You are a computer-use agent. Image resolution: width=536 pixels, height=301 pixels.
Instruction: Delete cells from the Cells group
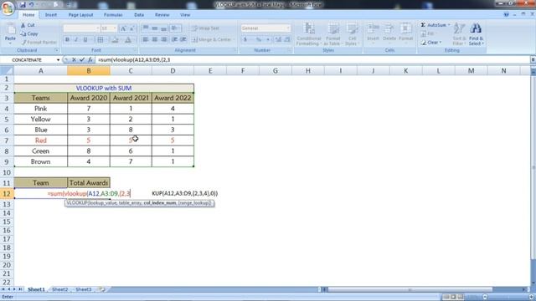pos(389,34)
